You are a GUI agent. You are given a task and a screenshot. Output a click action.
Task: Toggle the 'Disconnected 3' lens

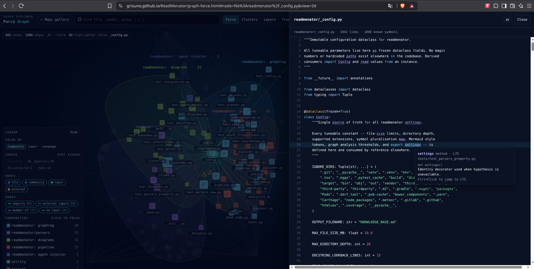pyautogui.click(x=20, y=168)
